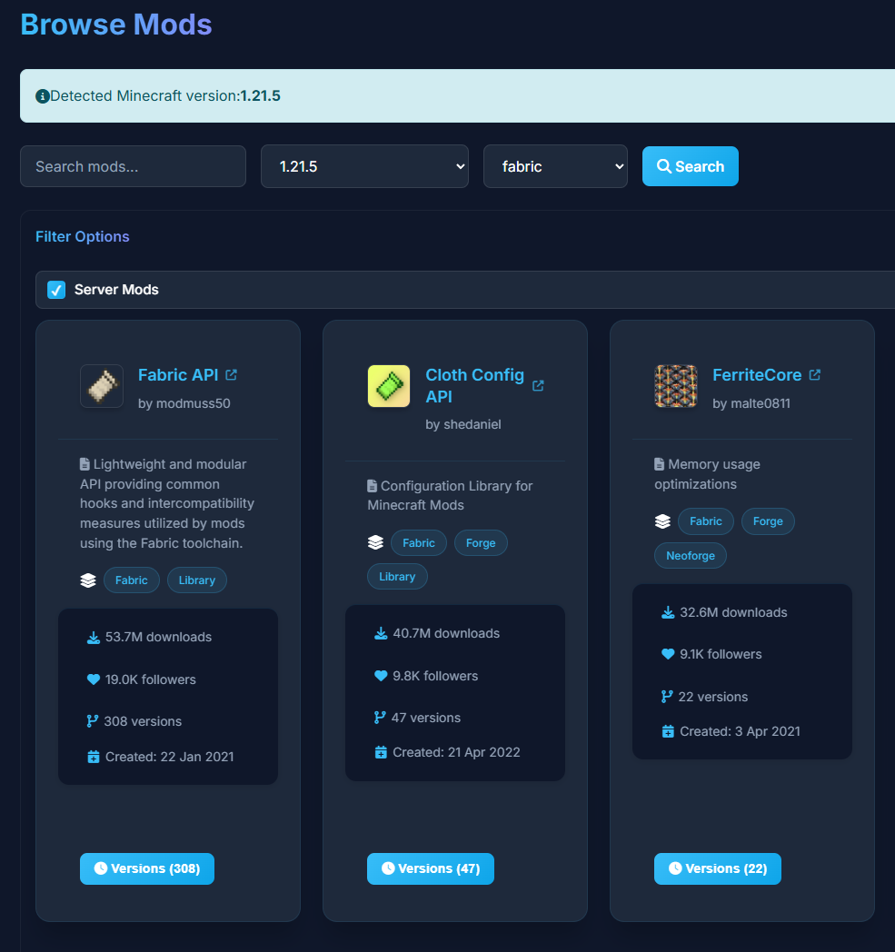Uncheck the Server Mods checkbox

[x=56, y=290]
